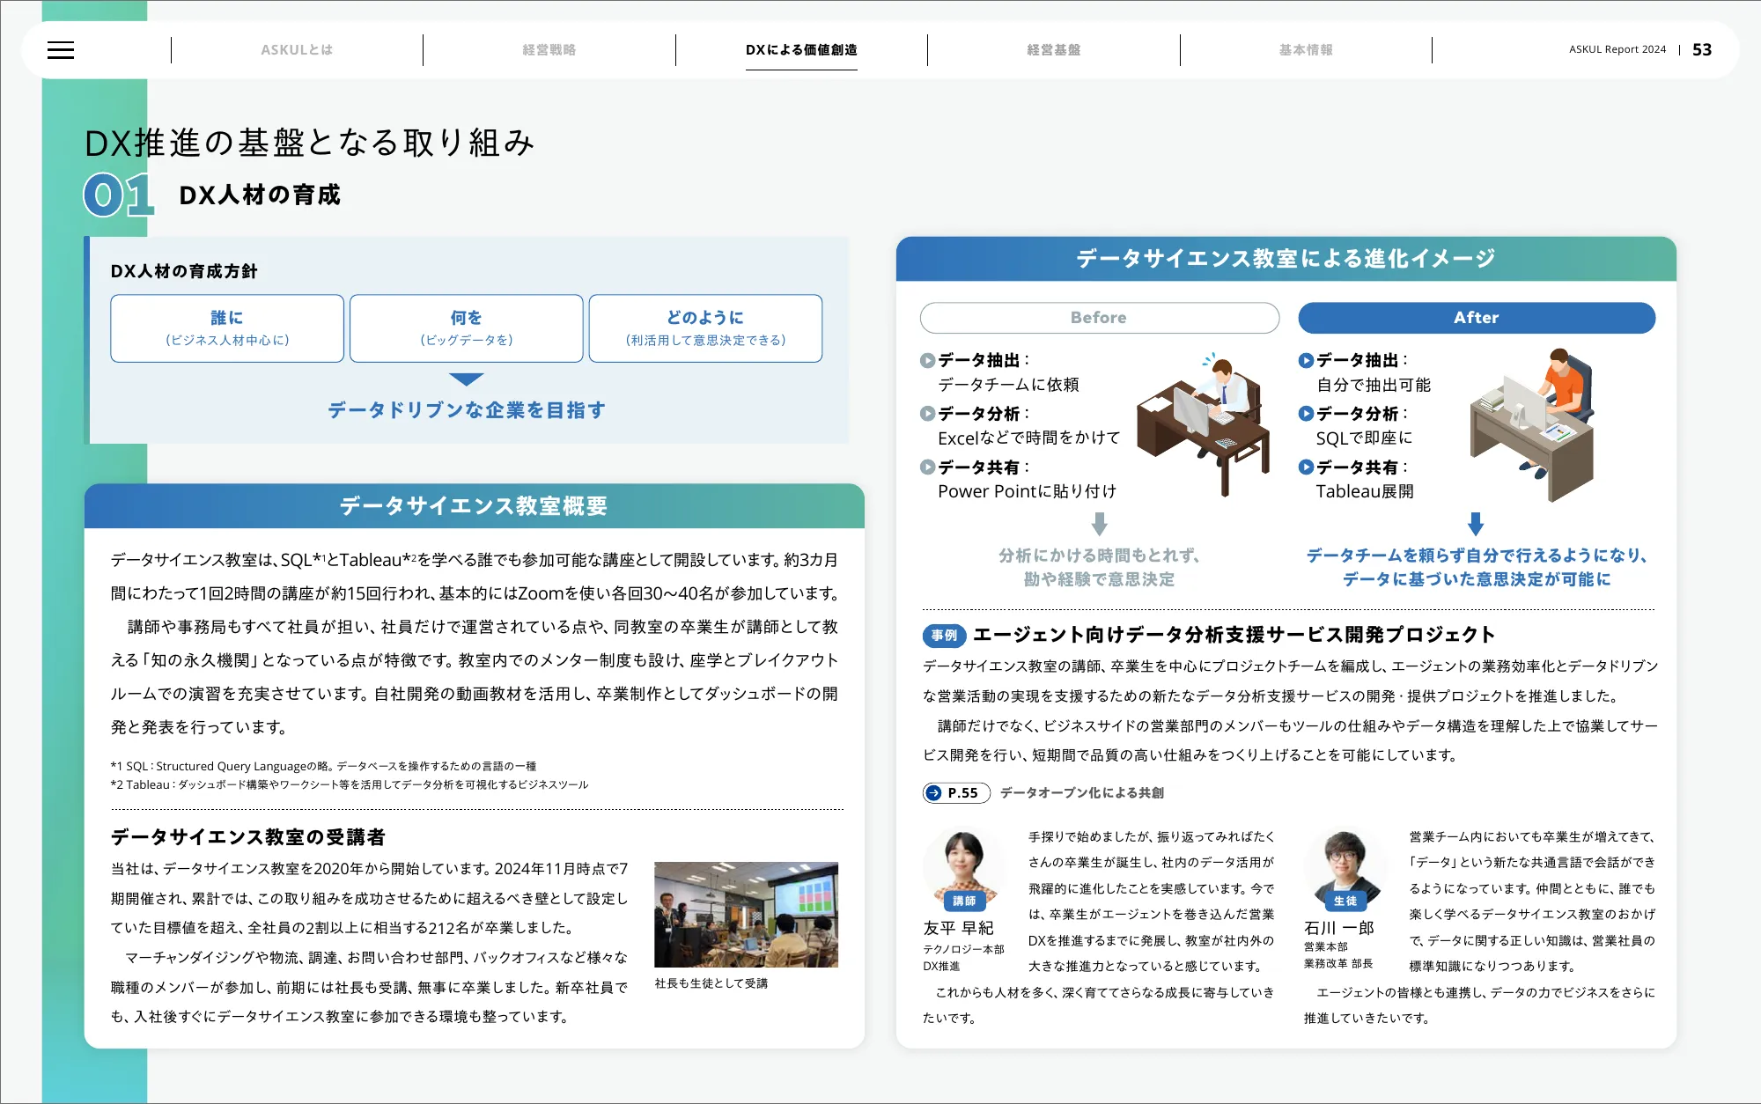Image resolution: width=1761 pixels, height=1104 pixels.
Task: Select the Before pill button
Action: pos(1099,318)
